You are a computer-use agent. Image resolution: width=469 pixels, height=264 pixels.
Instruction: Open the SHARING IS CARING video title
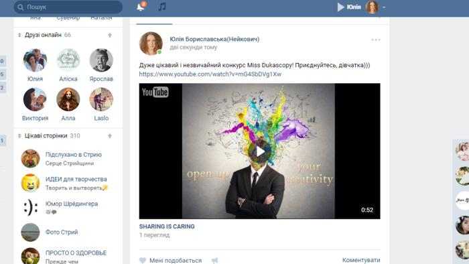pos(167,226)
